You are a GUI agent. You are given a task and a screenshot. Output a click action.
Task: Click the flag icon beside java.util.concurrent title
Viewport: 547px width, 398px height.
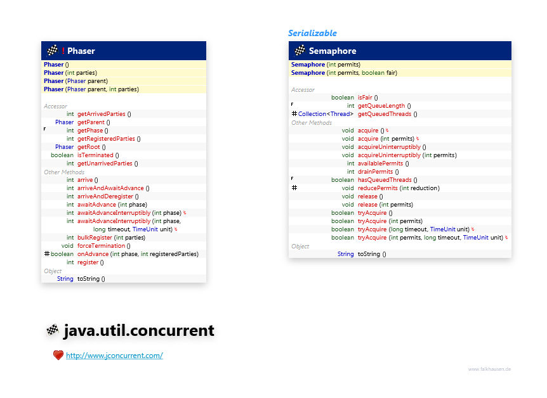(52, 330)
